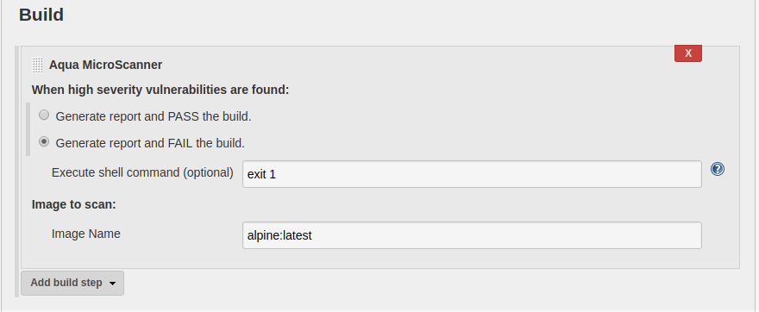Select Generate report and FAIL radio button

[x=44, y=141]
